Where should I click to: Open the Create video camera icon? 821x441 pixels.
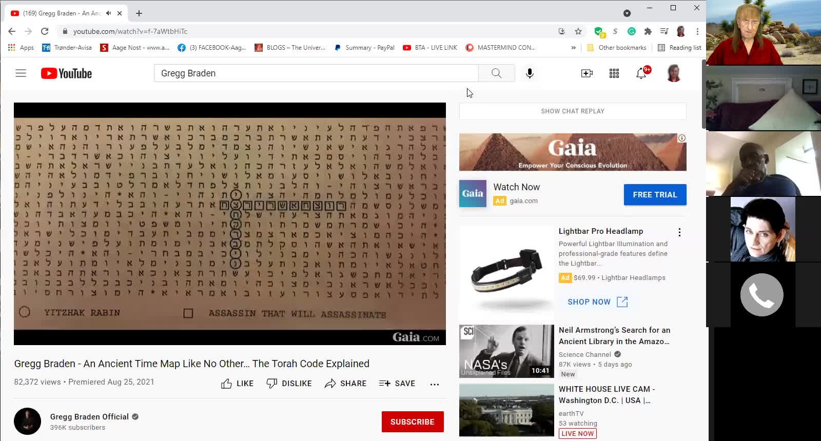587,73
